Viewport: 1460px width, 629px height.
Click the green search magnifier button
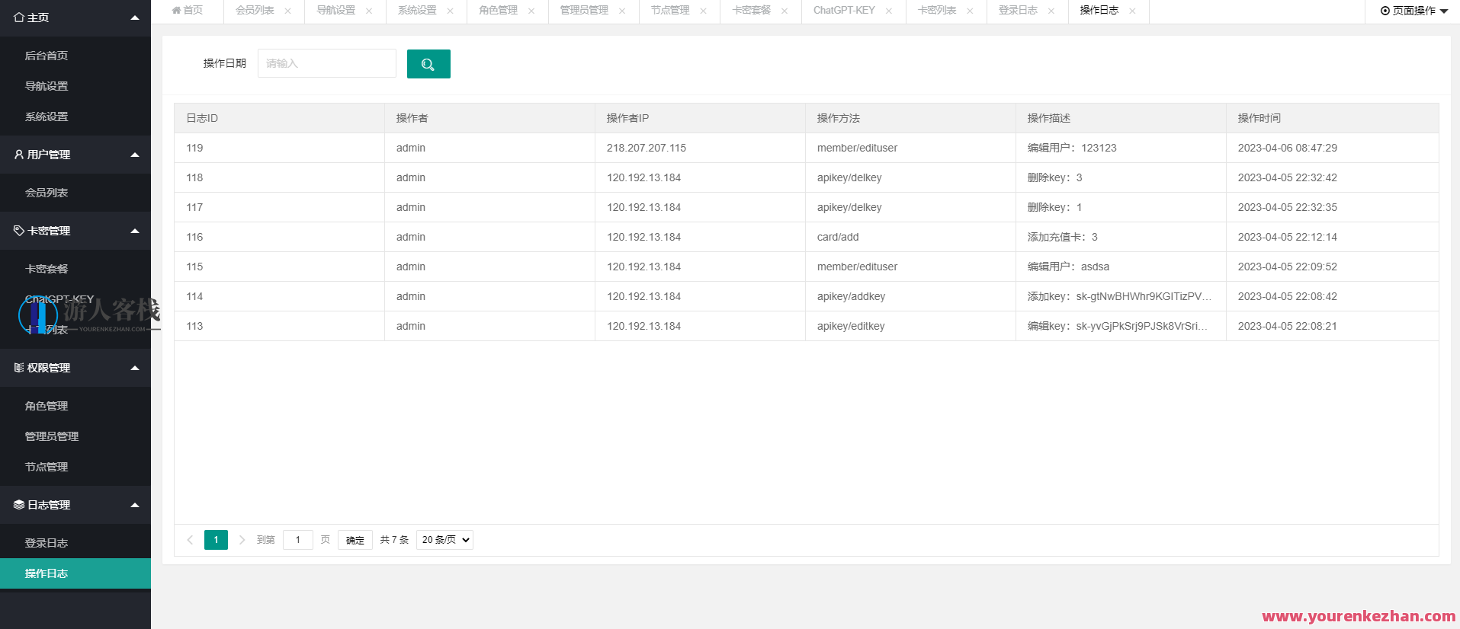(x=428, y=64)
